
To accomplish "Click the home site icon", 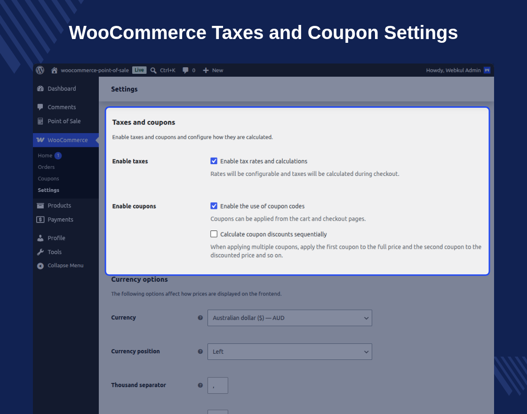I will (x=54, y=70).
